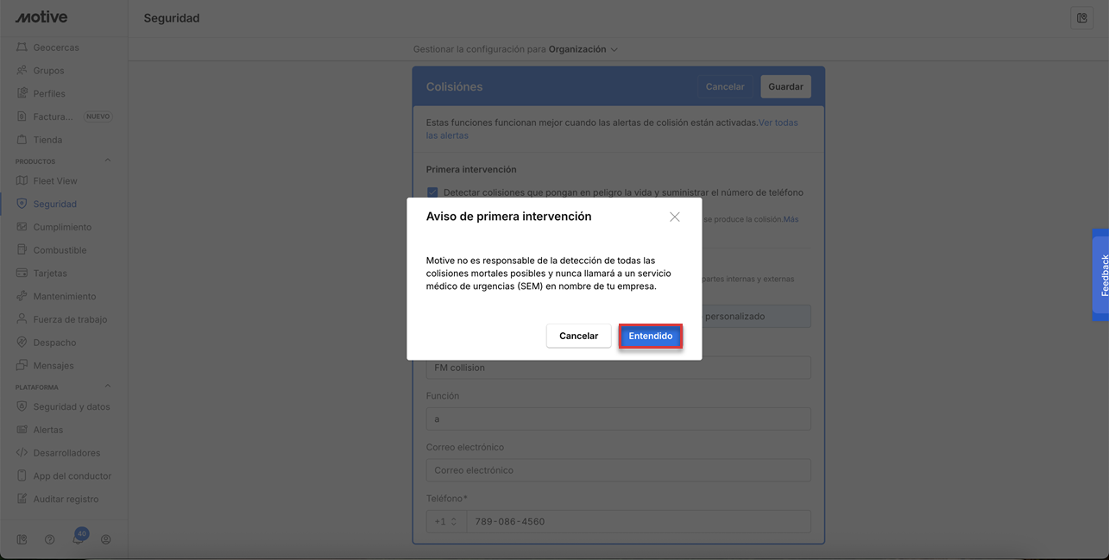1109x560 pixels.
Task: Click the Correo electrónico input field
Action: pos(618,470)
